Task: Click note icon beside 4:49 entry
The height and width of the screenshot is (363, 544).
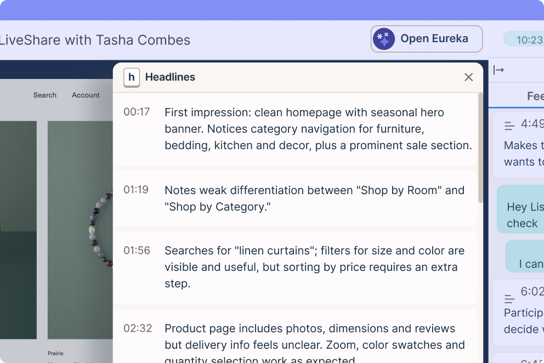Action: pyautogui.click(x=509, y=126)
